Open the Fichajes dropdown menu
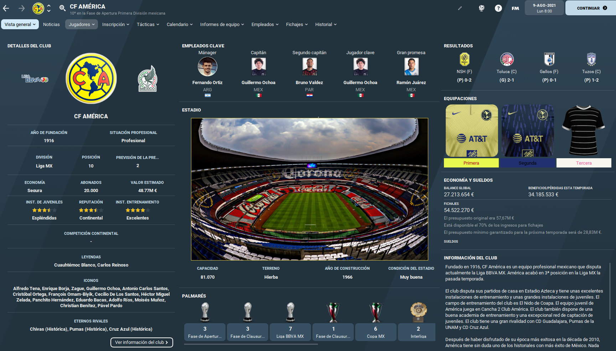The width and height of the screenshot is (616, 351). point(297,24)
